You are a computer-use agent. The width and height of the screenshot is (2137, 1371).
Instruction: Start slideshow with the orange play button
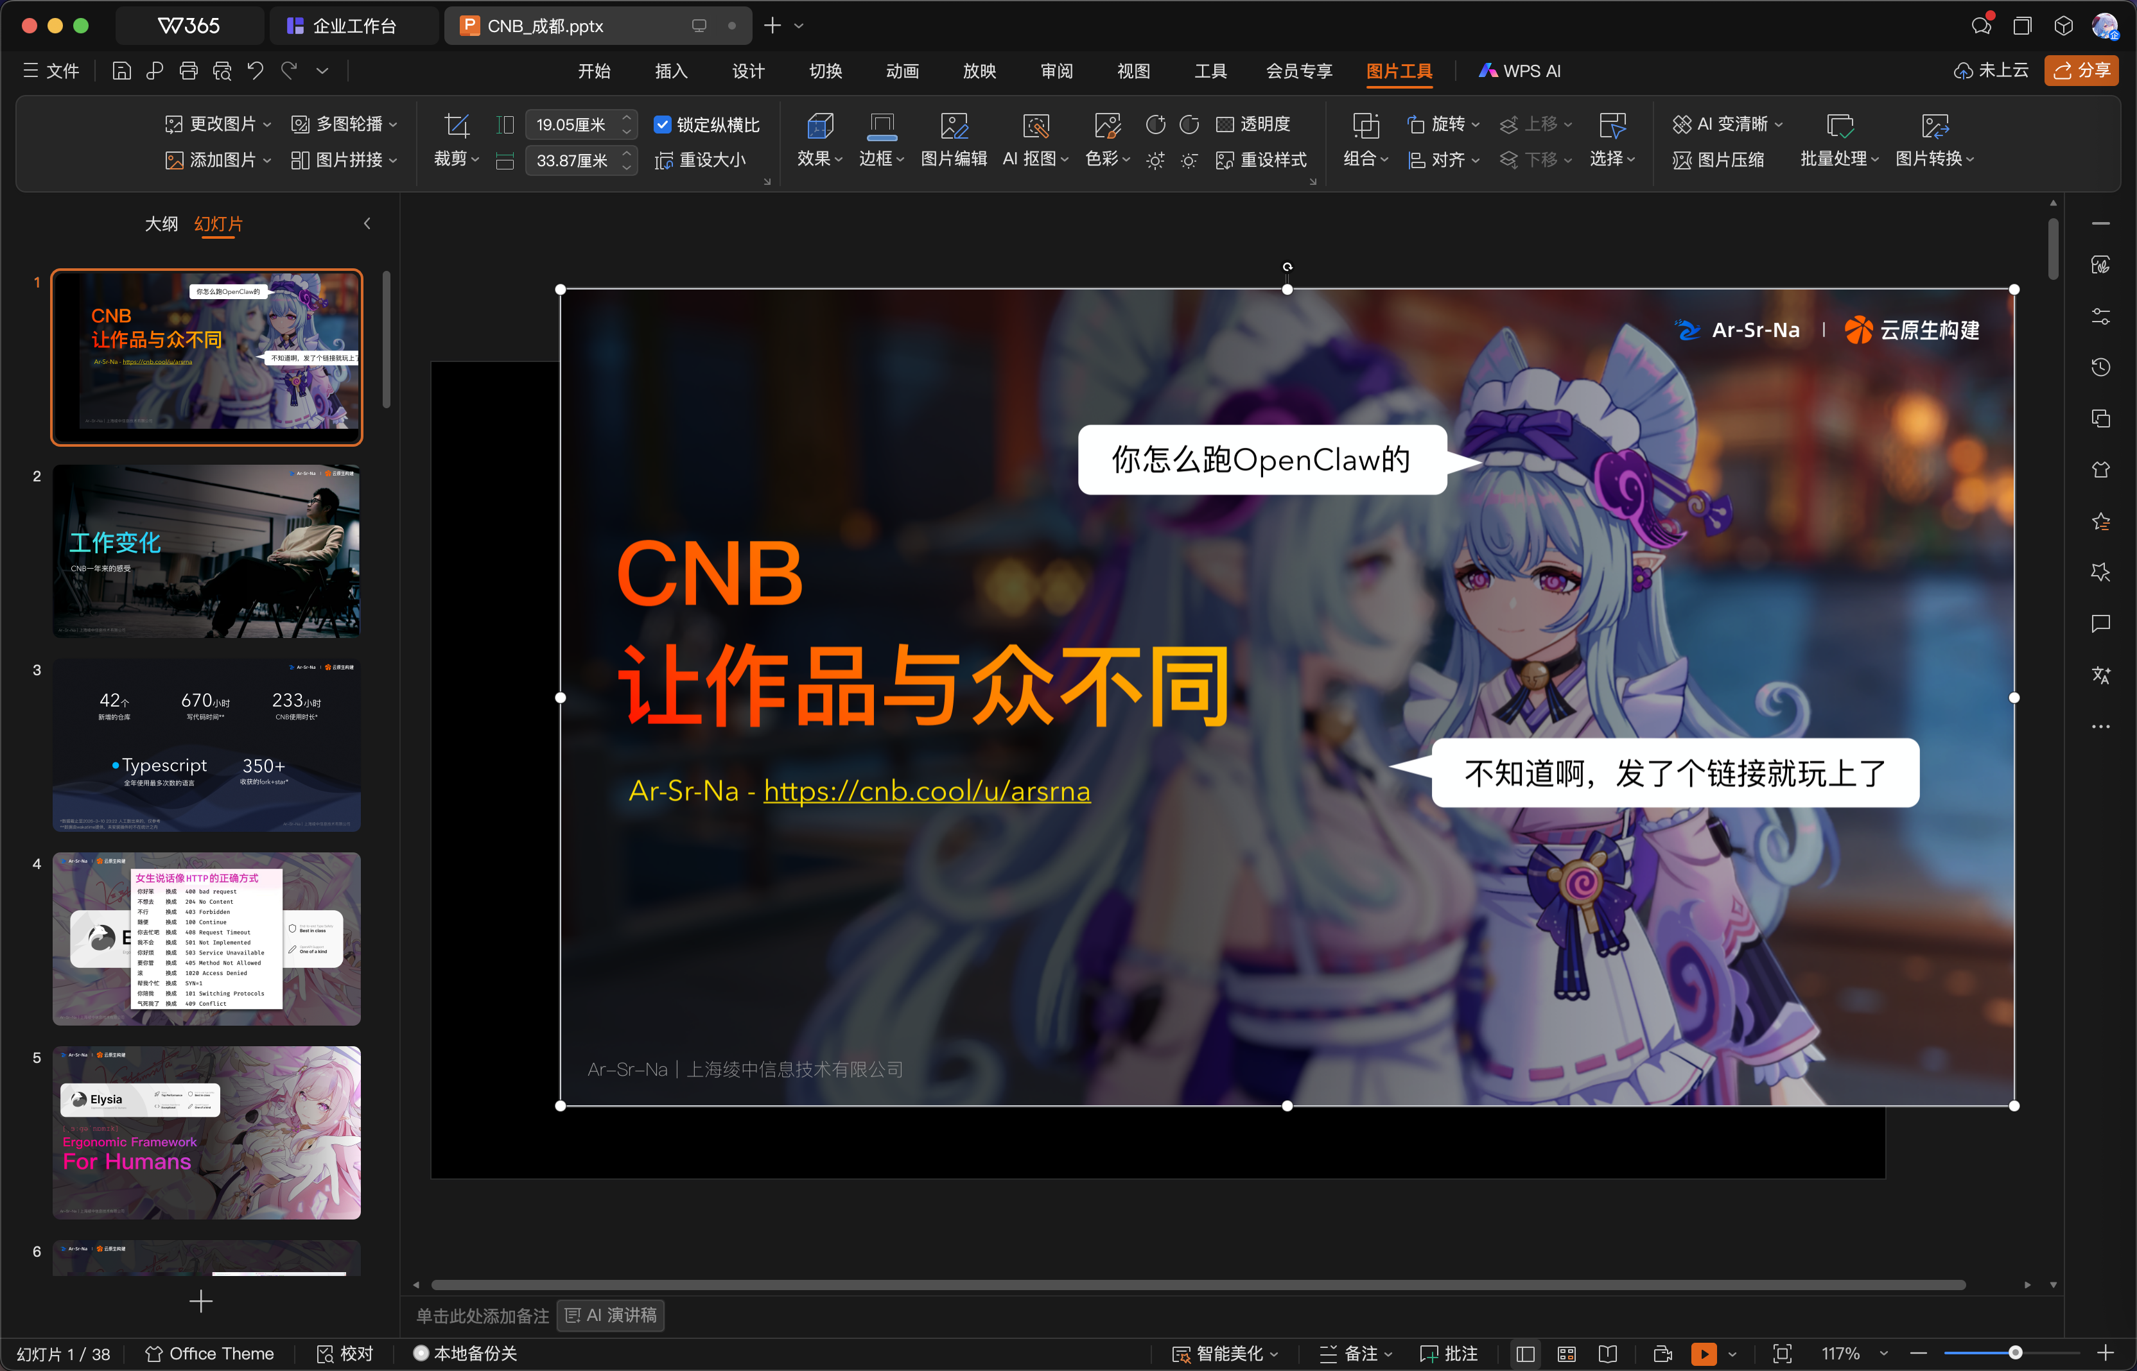pos(1704,1353)
